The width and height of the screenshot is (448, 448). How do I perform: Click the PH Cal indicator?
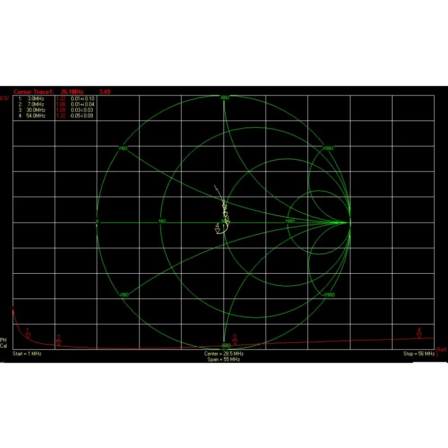tap(4, 343)
